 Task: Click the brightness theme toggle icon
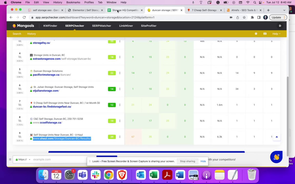256,34
